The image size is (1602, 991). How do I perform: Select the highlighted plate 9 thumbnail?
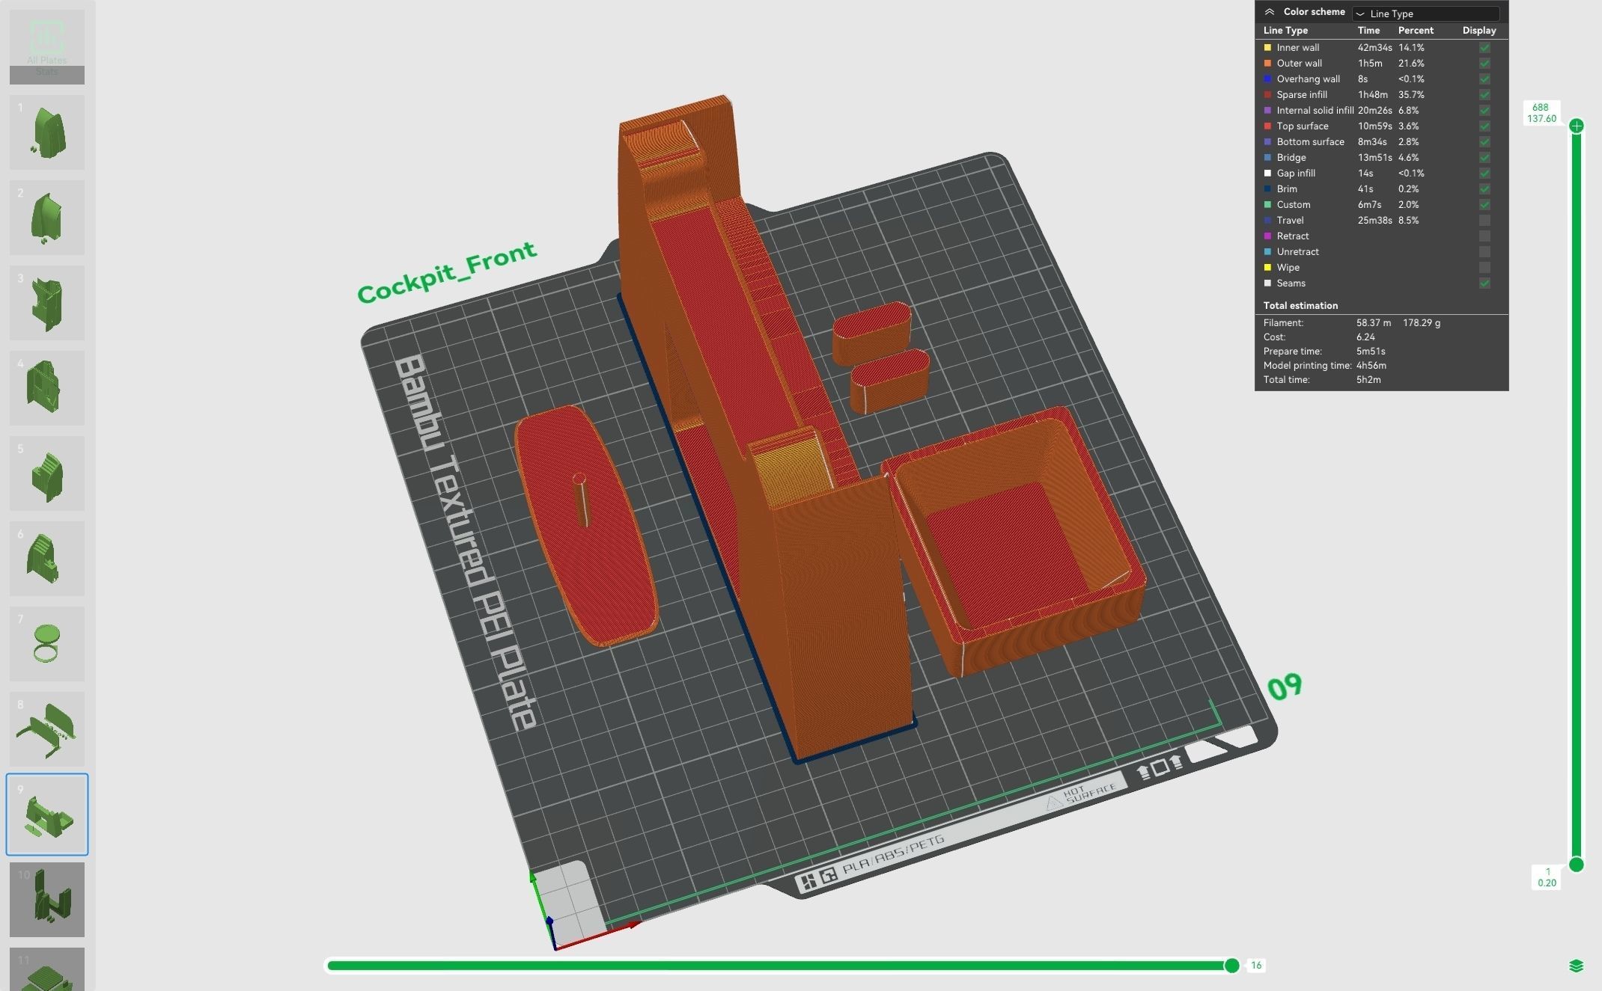tap(47, 814)
